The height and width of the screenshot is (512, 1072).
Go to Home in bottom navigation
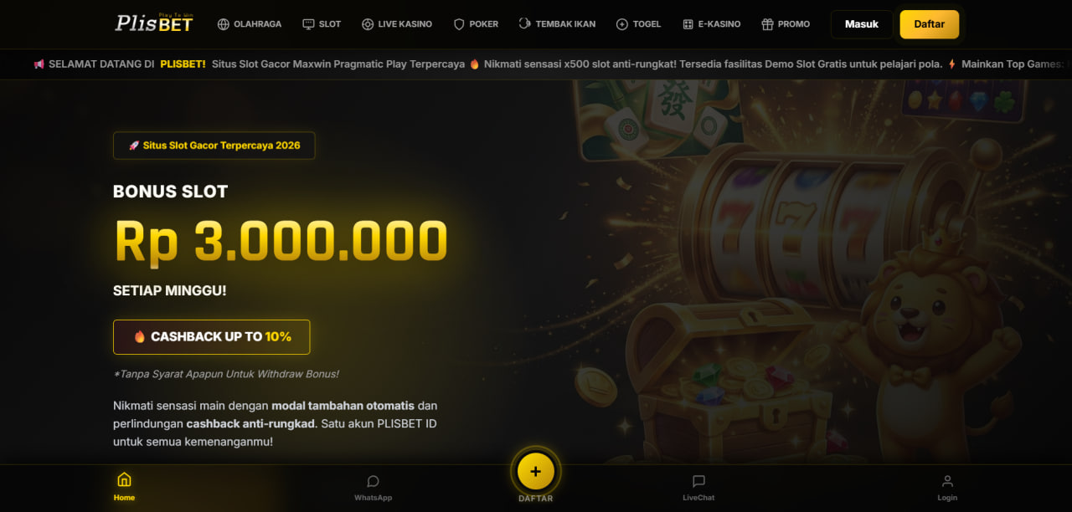pyautogui.click(x=124, y=486)
